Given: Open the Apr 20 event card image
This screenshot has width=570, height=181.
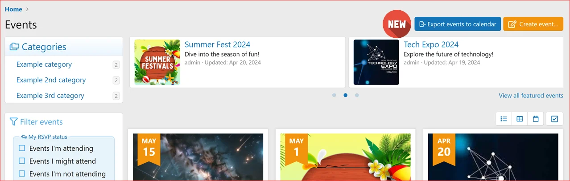Looking at the screenshot, I should click(493, 157).
